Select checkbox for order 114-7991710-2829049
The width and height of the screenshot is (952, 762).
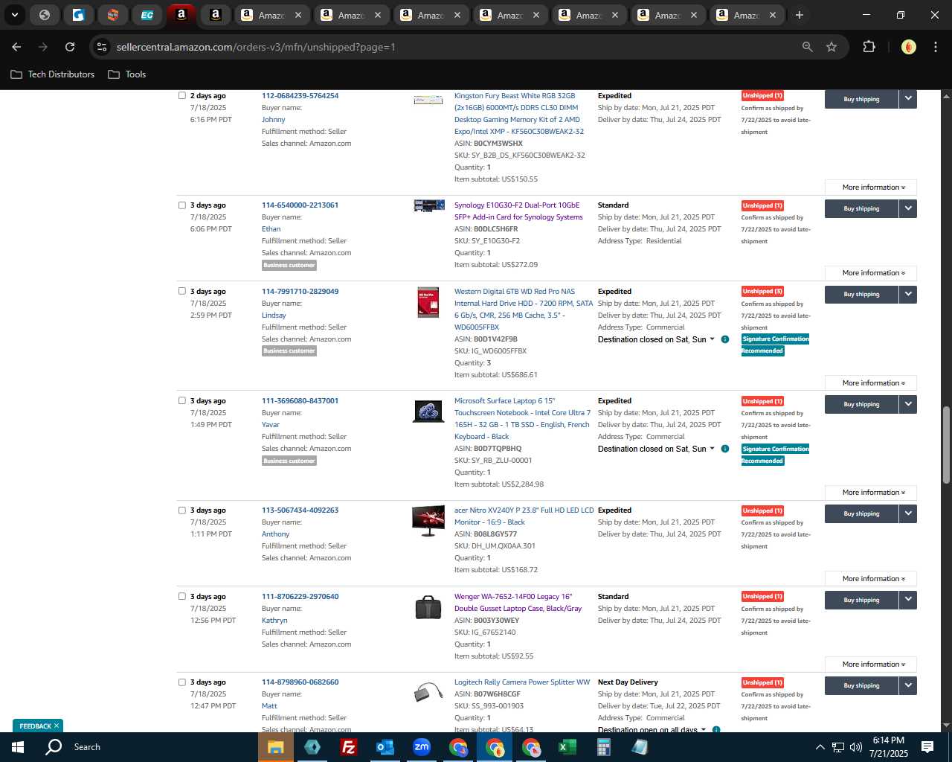click(x=182, y=291)
